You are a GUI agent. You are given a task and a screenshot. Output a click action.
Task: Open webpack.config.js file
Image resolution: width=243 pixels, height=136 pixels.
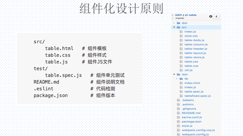[195, 134]
